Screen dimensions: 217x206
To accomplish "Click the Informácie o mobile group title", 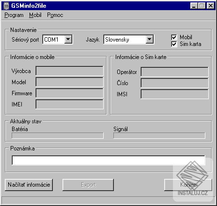I will 32,57.
